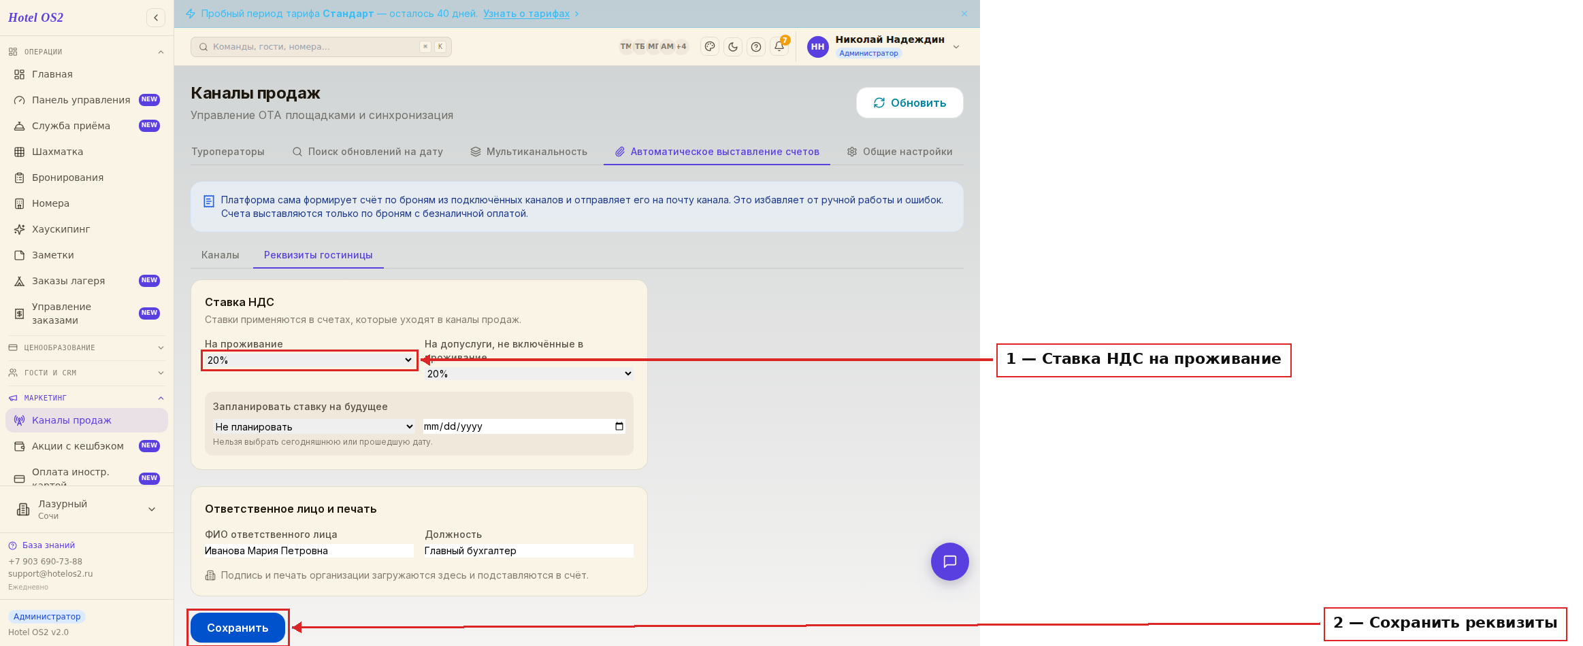The image size is (1583, 646).
Task: Open the допуслуги VAT rate dropdown
Action: click(x=529, y=374)
